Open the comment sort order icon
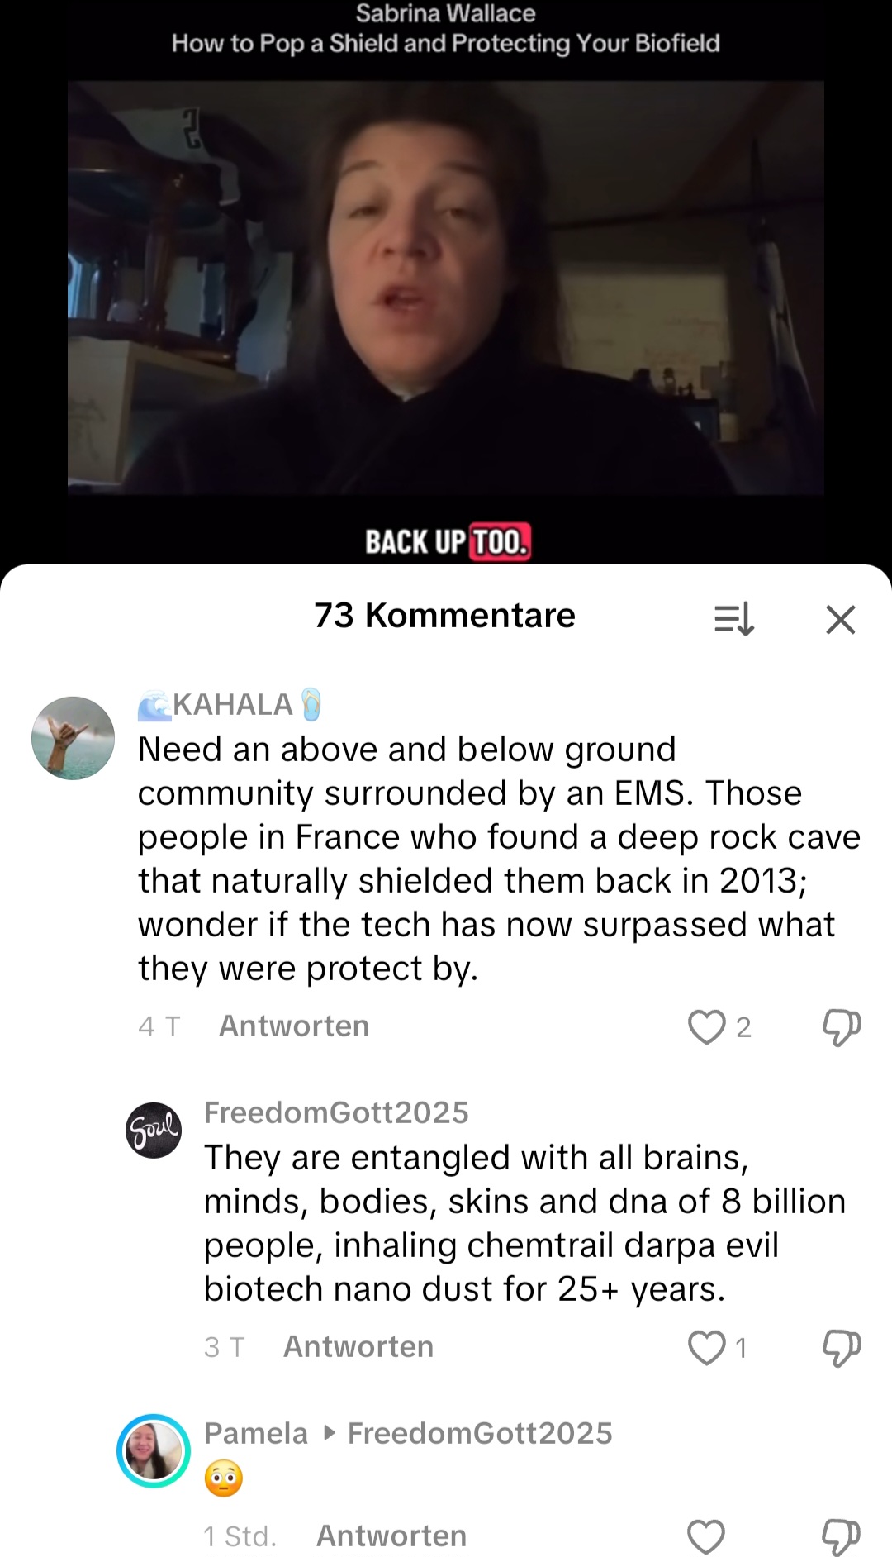 point(734,619)
